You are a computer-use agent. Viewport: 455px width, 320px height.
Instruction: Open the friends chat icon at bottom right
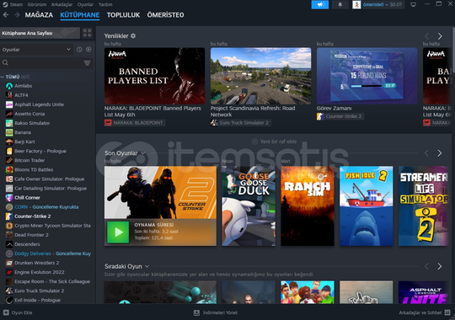pos(447,312)
